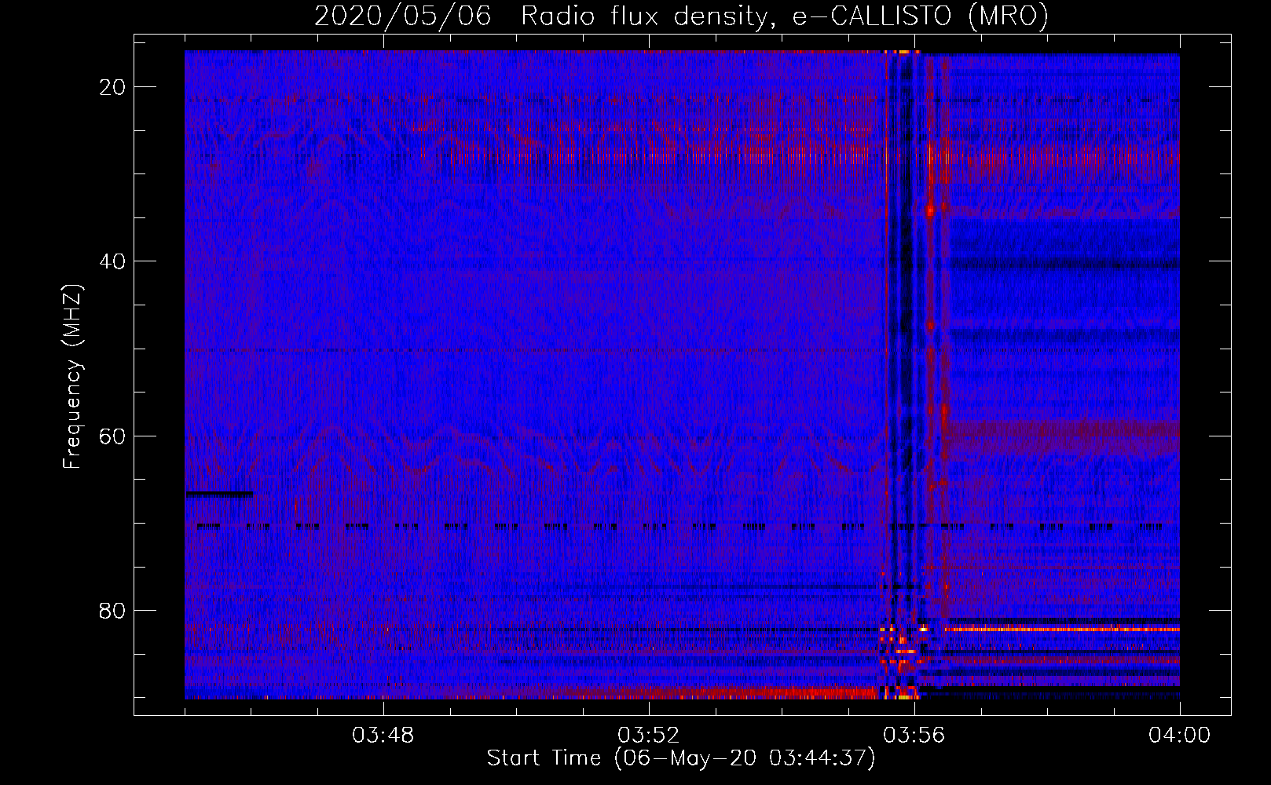Click the "20" frequency tick label
1271x785 pixels.
coord(113,87)
